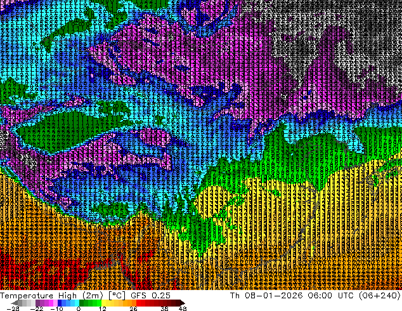
Task: Click the magenta swatch in the legend
Action: pyautogui.click(x=51, y=303)
